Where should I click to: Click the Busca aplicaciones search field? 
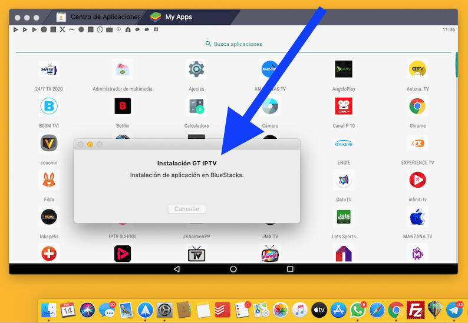pyautogui.click(x=233, y=44)
